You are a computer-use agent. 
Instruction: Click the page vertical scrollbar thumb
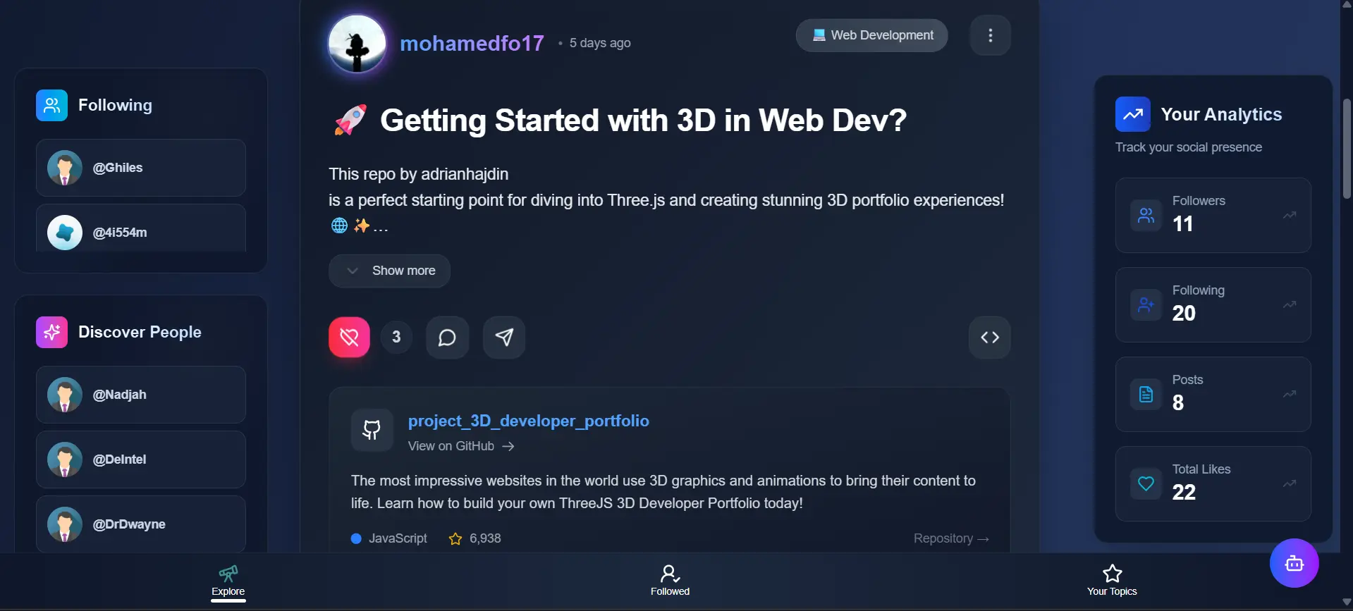[1347, 148]
